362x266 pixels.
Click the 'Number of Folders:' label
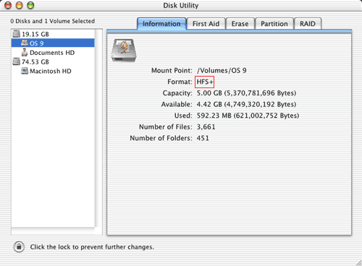click(x=161, y=138)
